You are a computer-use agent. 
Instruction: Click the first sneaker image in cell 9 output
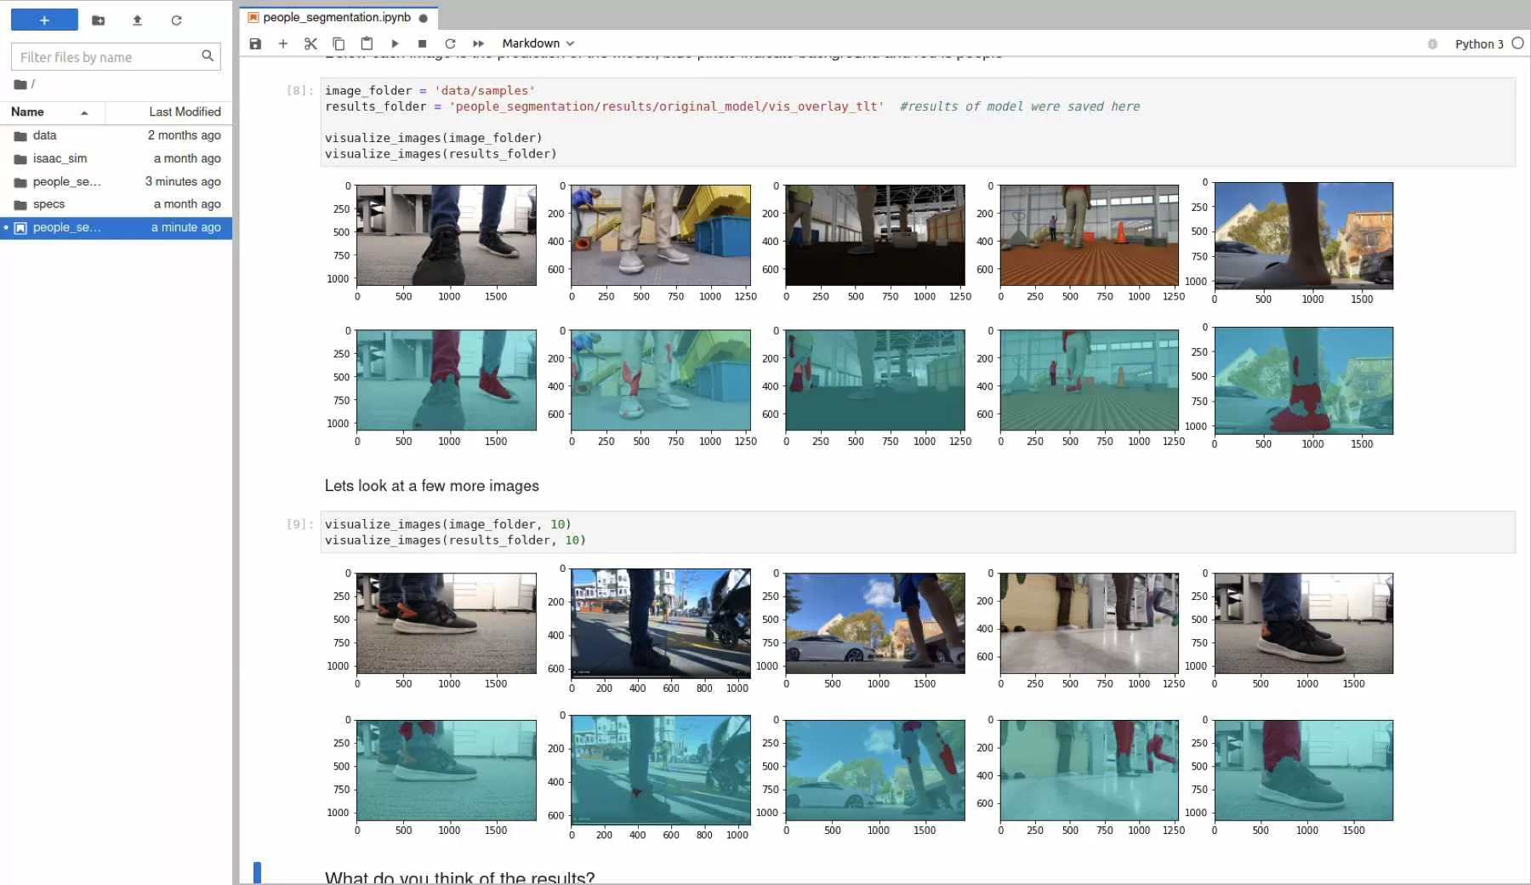click(447, 623)
